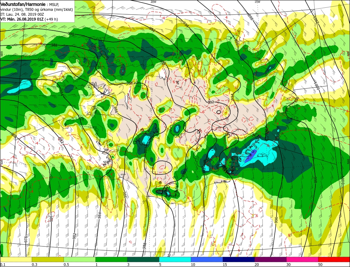350x267 pixels.
Task: Click the "10" legend value
Action: point(193,265)
